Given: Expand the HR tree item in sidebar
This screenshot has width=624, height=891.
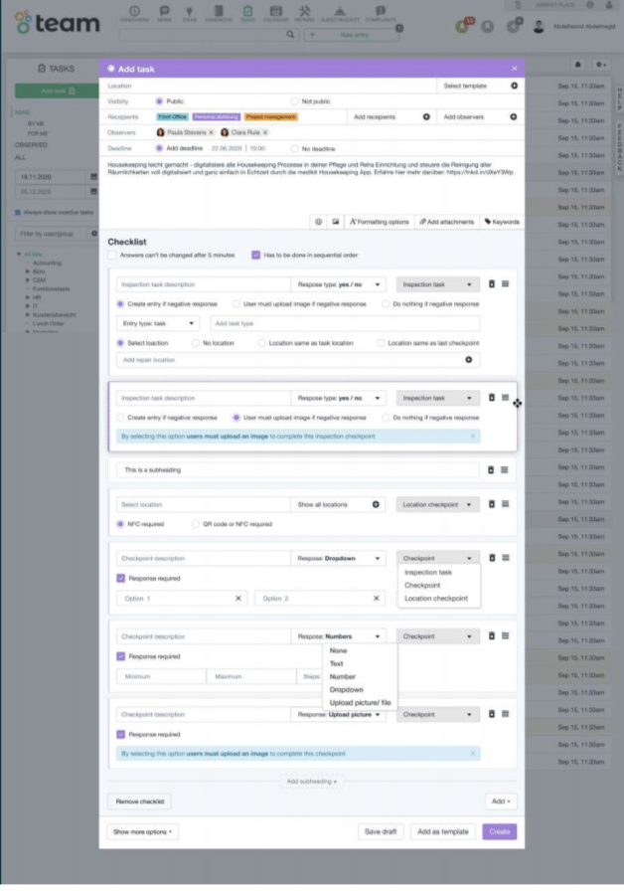Looking at the screenshot, I should click(27, 297).
